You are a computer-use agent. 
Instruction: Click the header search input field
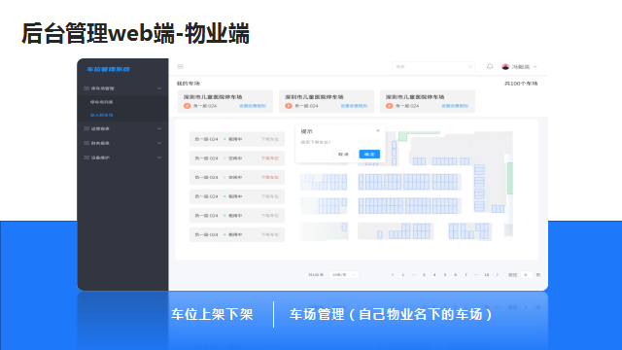click(433, 67)
